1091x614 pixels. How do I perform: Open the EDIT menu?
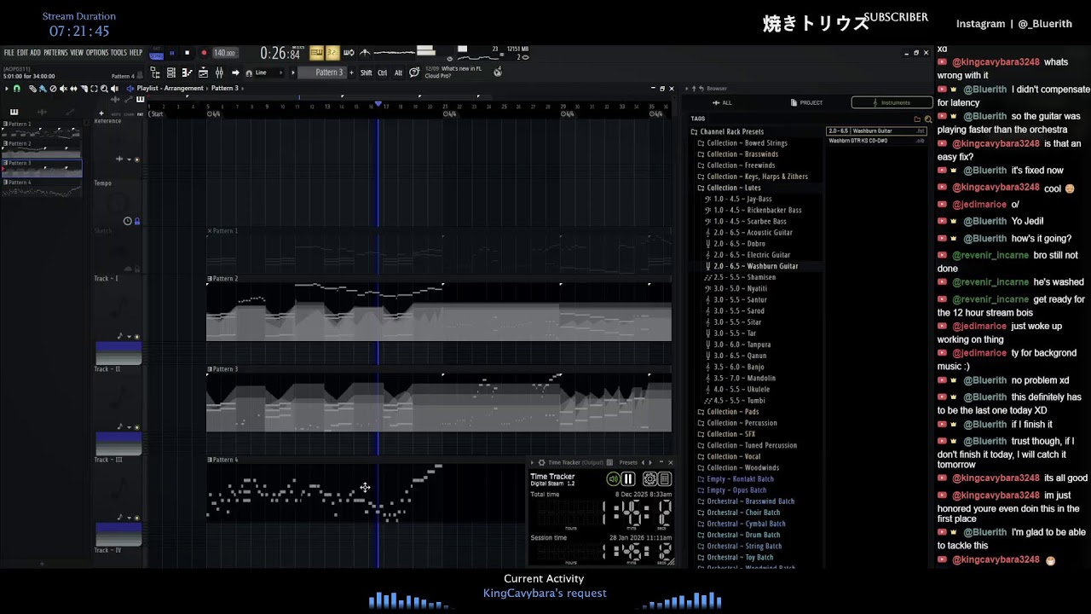22,53
